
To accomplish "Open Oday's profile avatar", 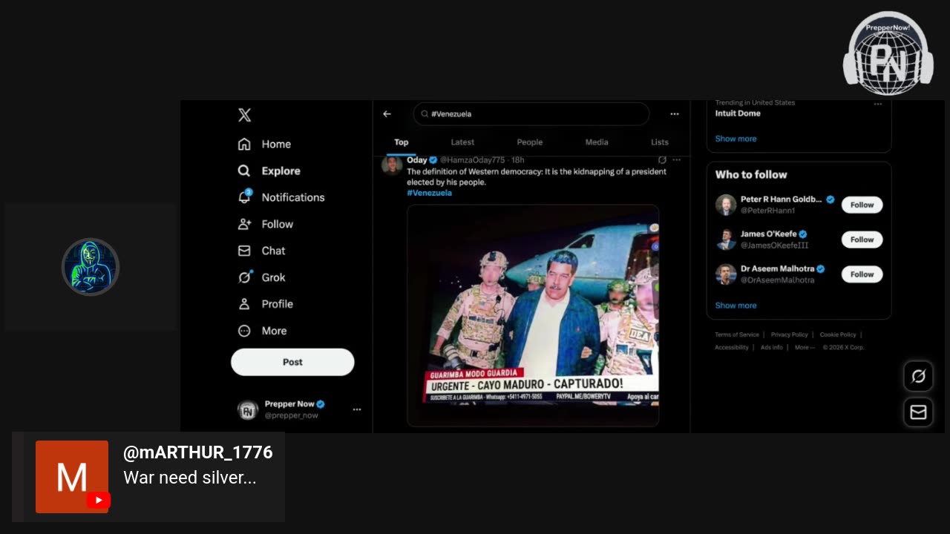I will (x=392, y=164).
